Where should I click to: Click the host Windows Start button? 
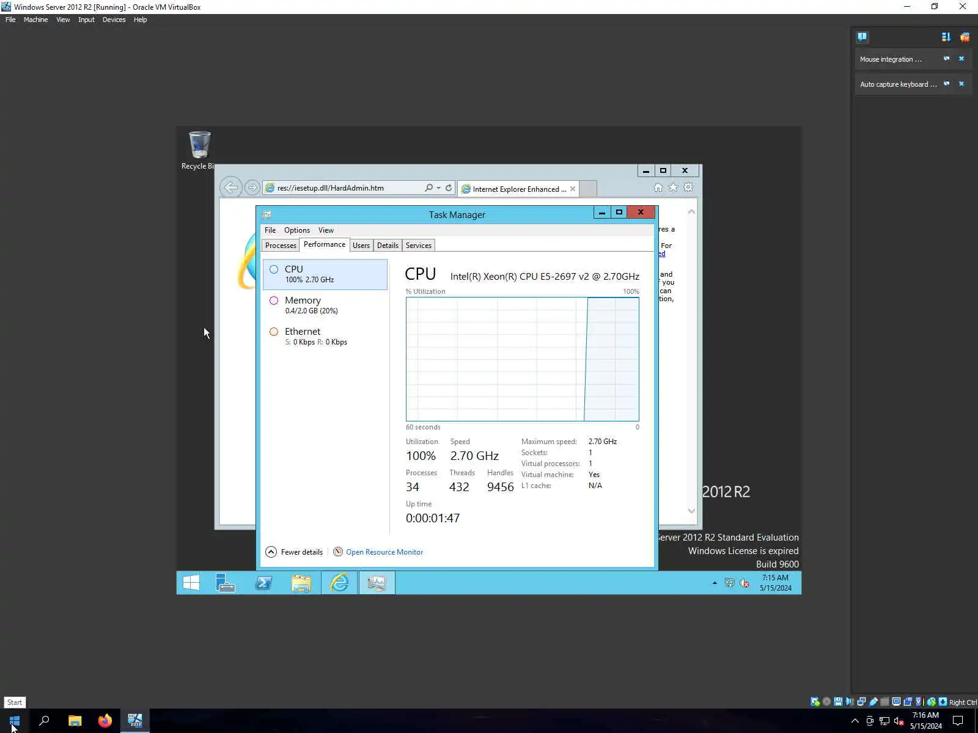15,721
